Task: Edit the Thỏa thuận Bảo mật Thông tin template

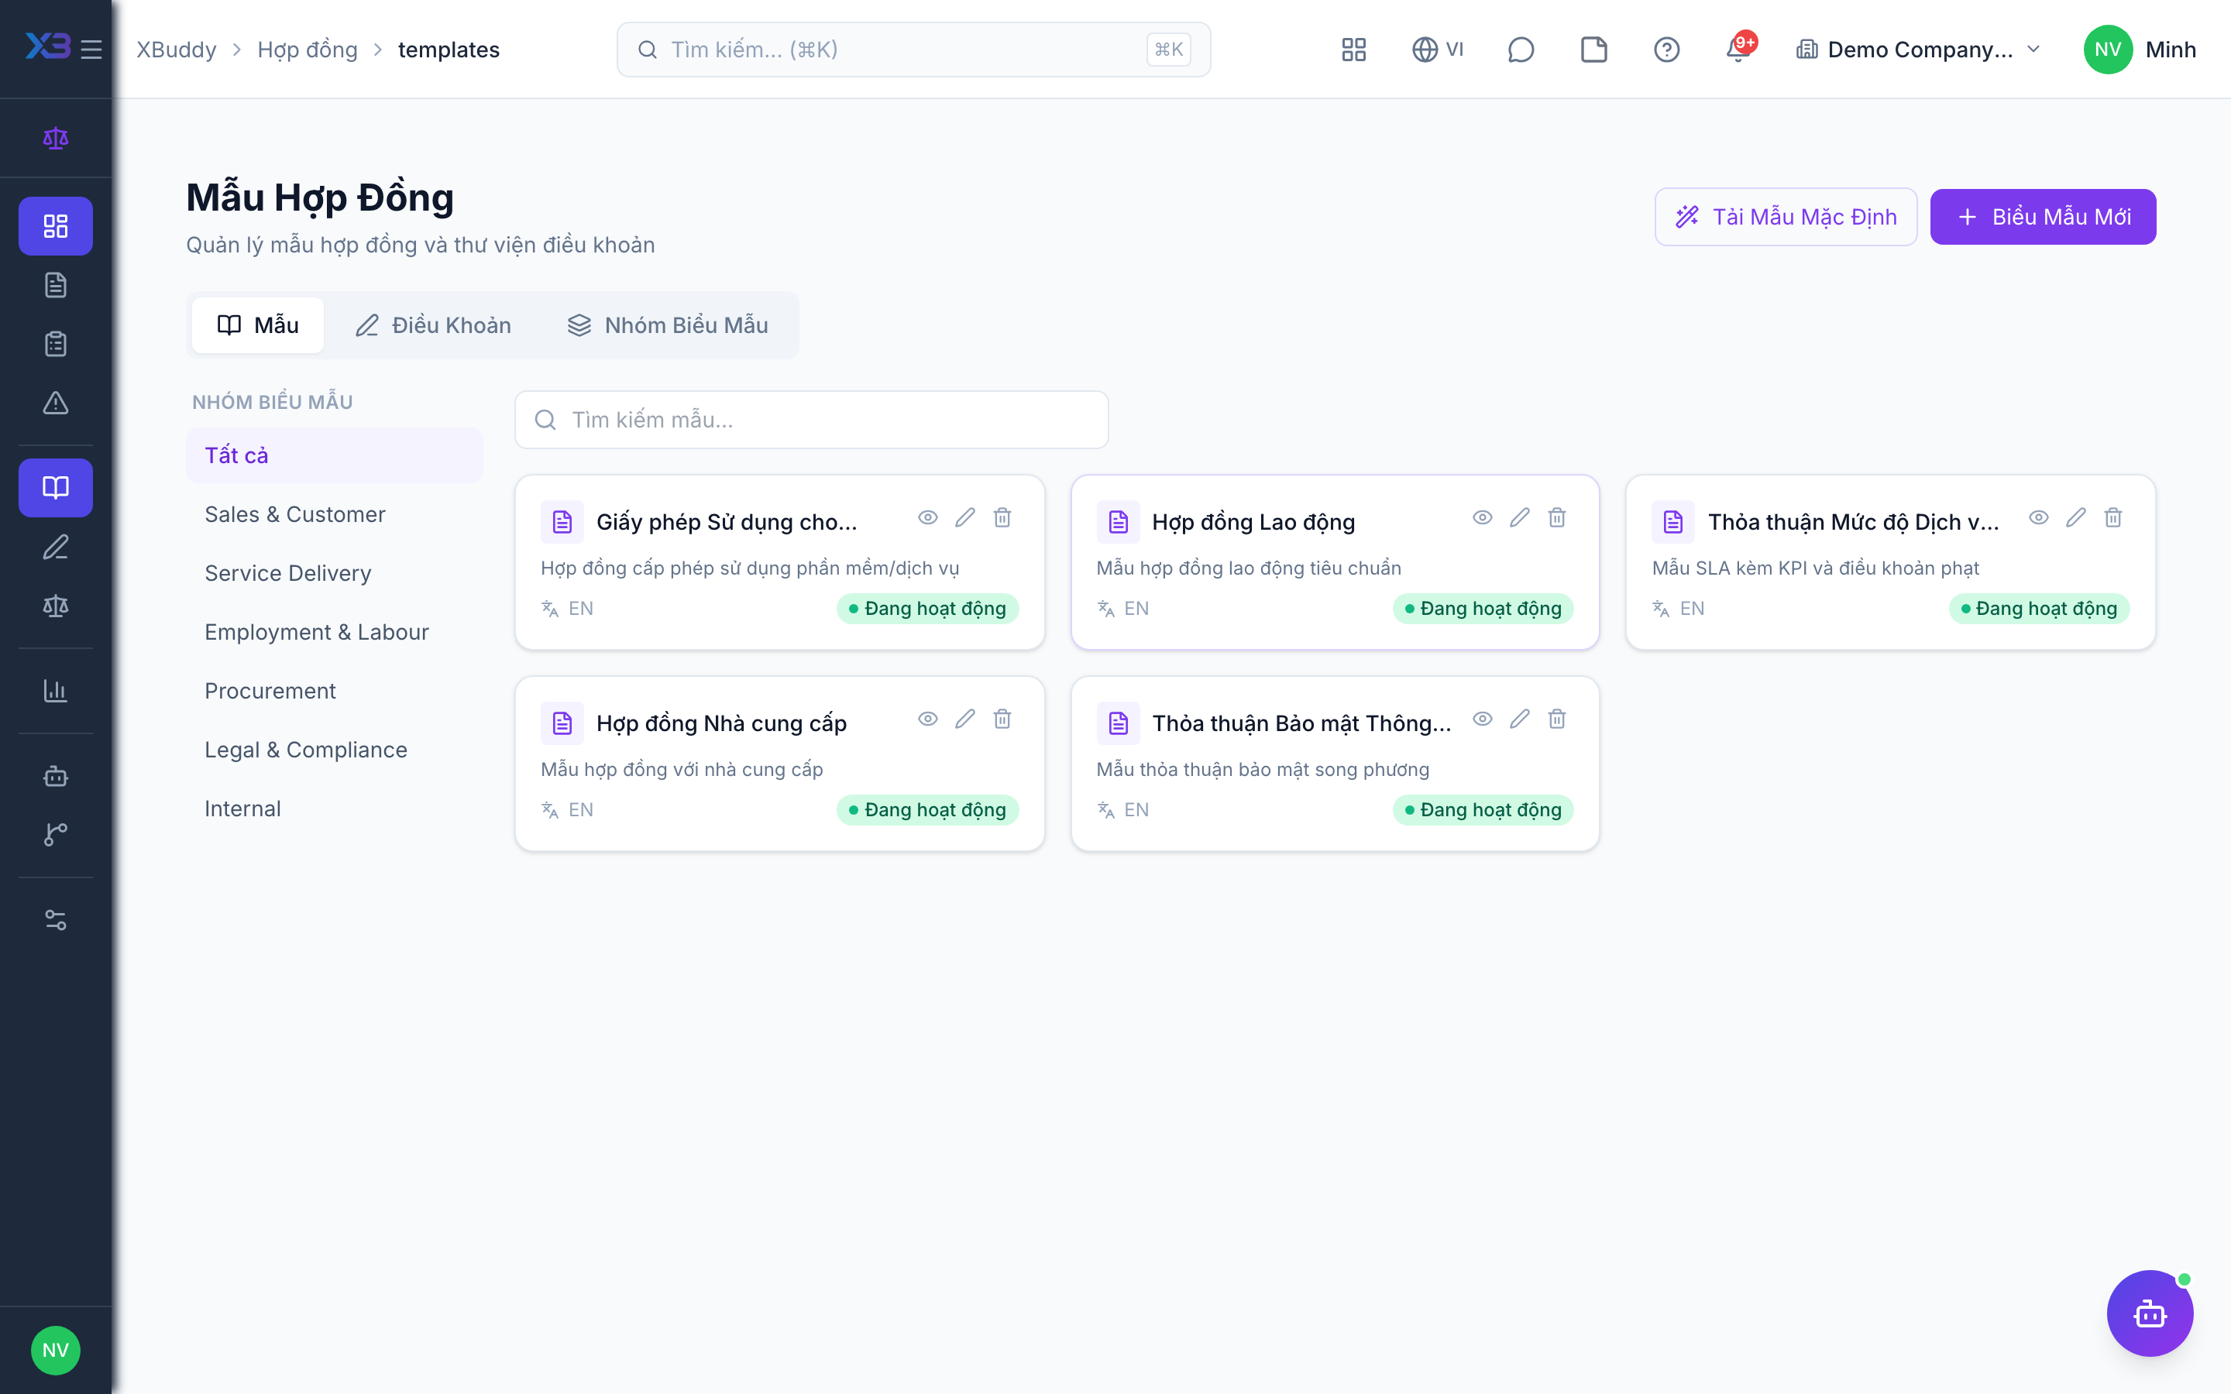Action: tap(1520, 719)
